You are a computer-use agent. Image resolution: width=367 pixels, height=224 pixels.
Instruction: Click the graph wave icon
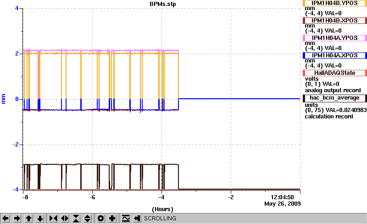pyautogui.click(x=126, y=218)
